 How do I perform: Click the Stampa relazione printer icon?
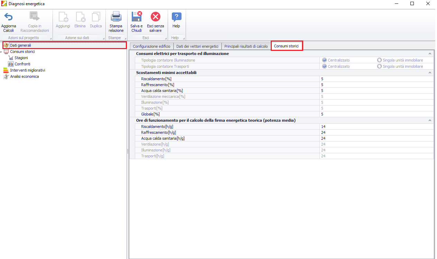coord(116,17)
